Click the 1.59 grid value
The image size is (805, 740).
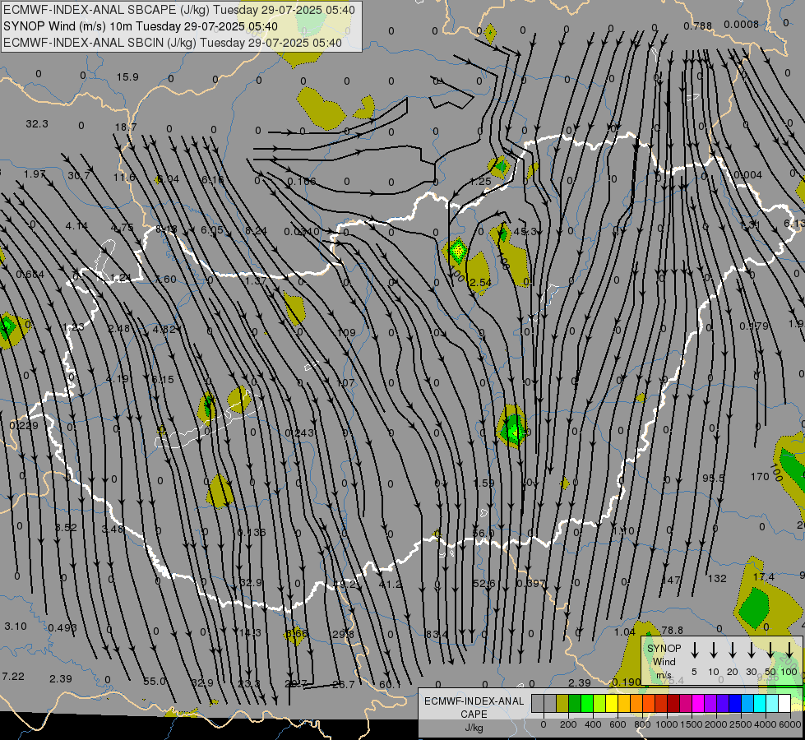coord(483,483)
